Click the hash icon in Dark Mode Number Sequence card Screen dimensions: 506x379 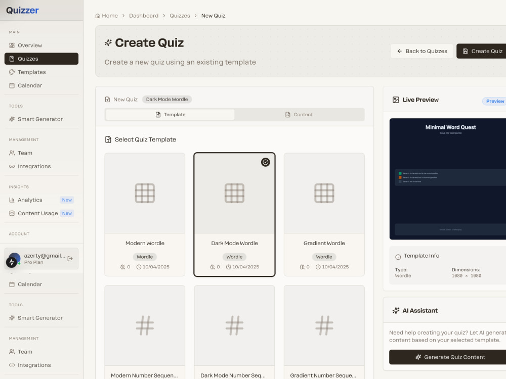(235, 325)
